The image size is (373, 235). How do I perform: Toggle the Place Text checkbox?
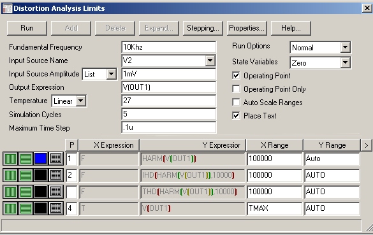236,116
